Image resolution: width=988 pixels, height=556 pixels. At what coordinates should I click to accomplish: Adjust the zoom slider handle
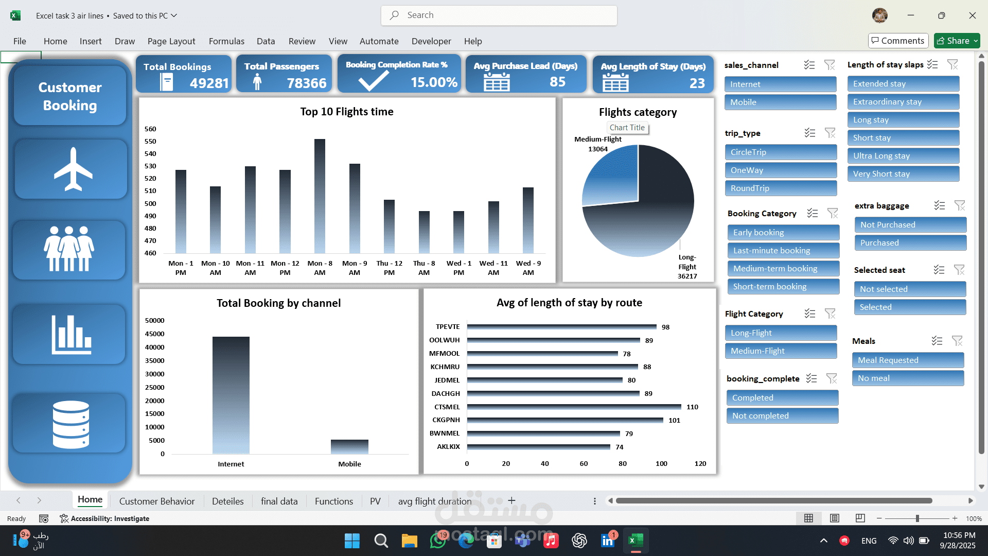click(917, 518)
